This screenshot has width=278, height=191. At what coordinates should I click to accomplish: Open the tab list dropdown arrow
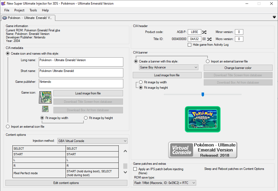274,17
